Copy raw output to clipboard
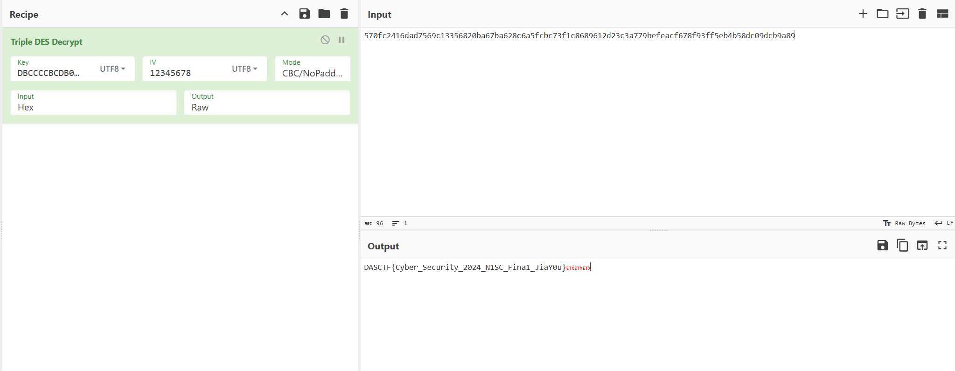 coord(902,246)
